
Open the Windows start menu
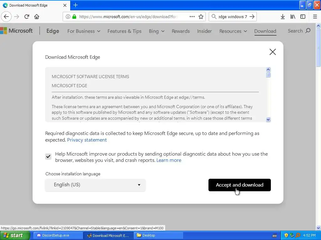15,235
